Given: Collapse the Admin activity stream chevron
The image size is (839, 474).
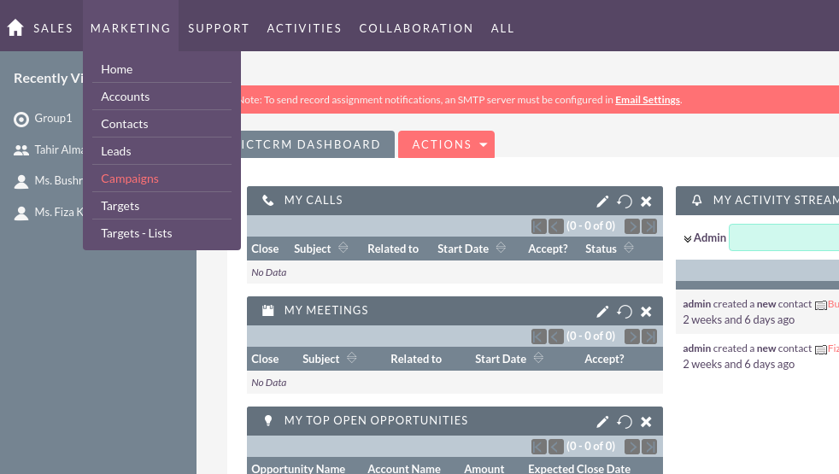Looking at the screenshot, I should coord(688,238).
